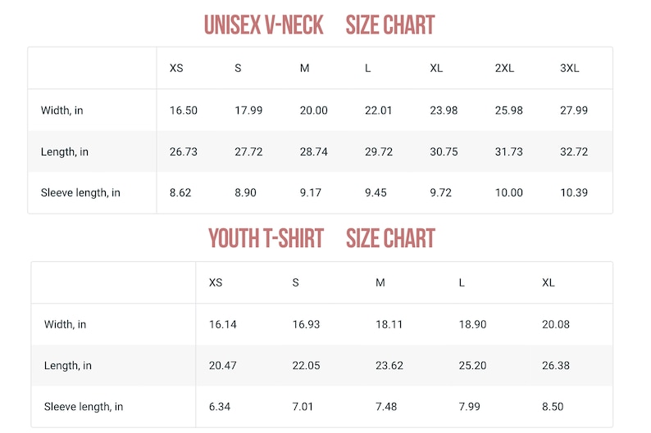Click the Unisex V-Neck Size Chart heading
651x433 pixels.
(319, 25)
